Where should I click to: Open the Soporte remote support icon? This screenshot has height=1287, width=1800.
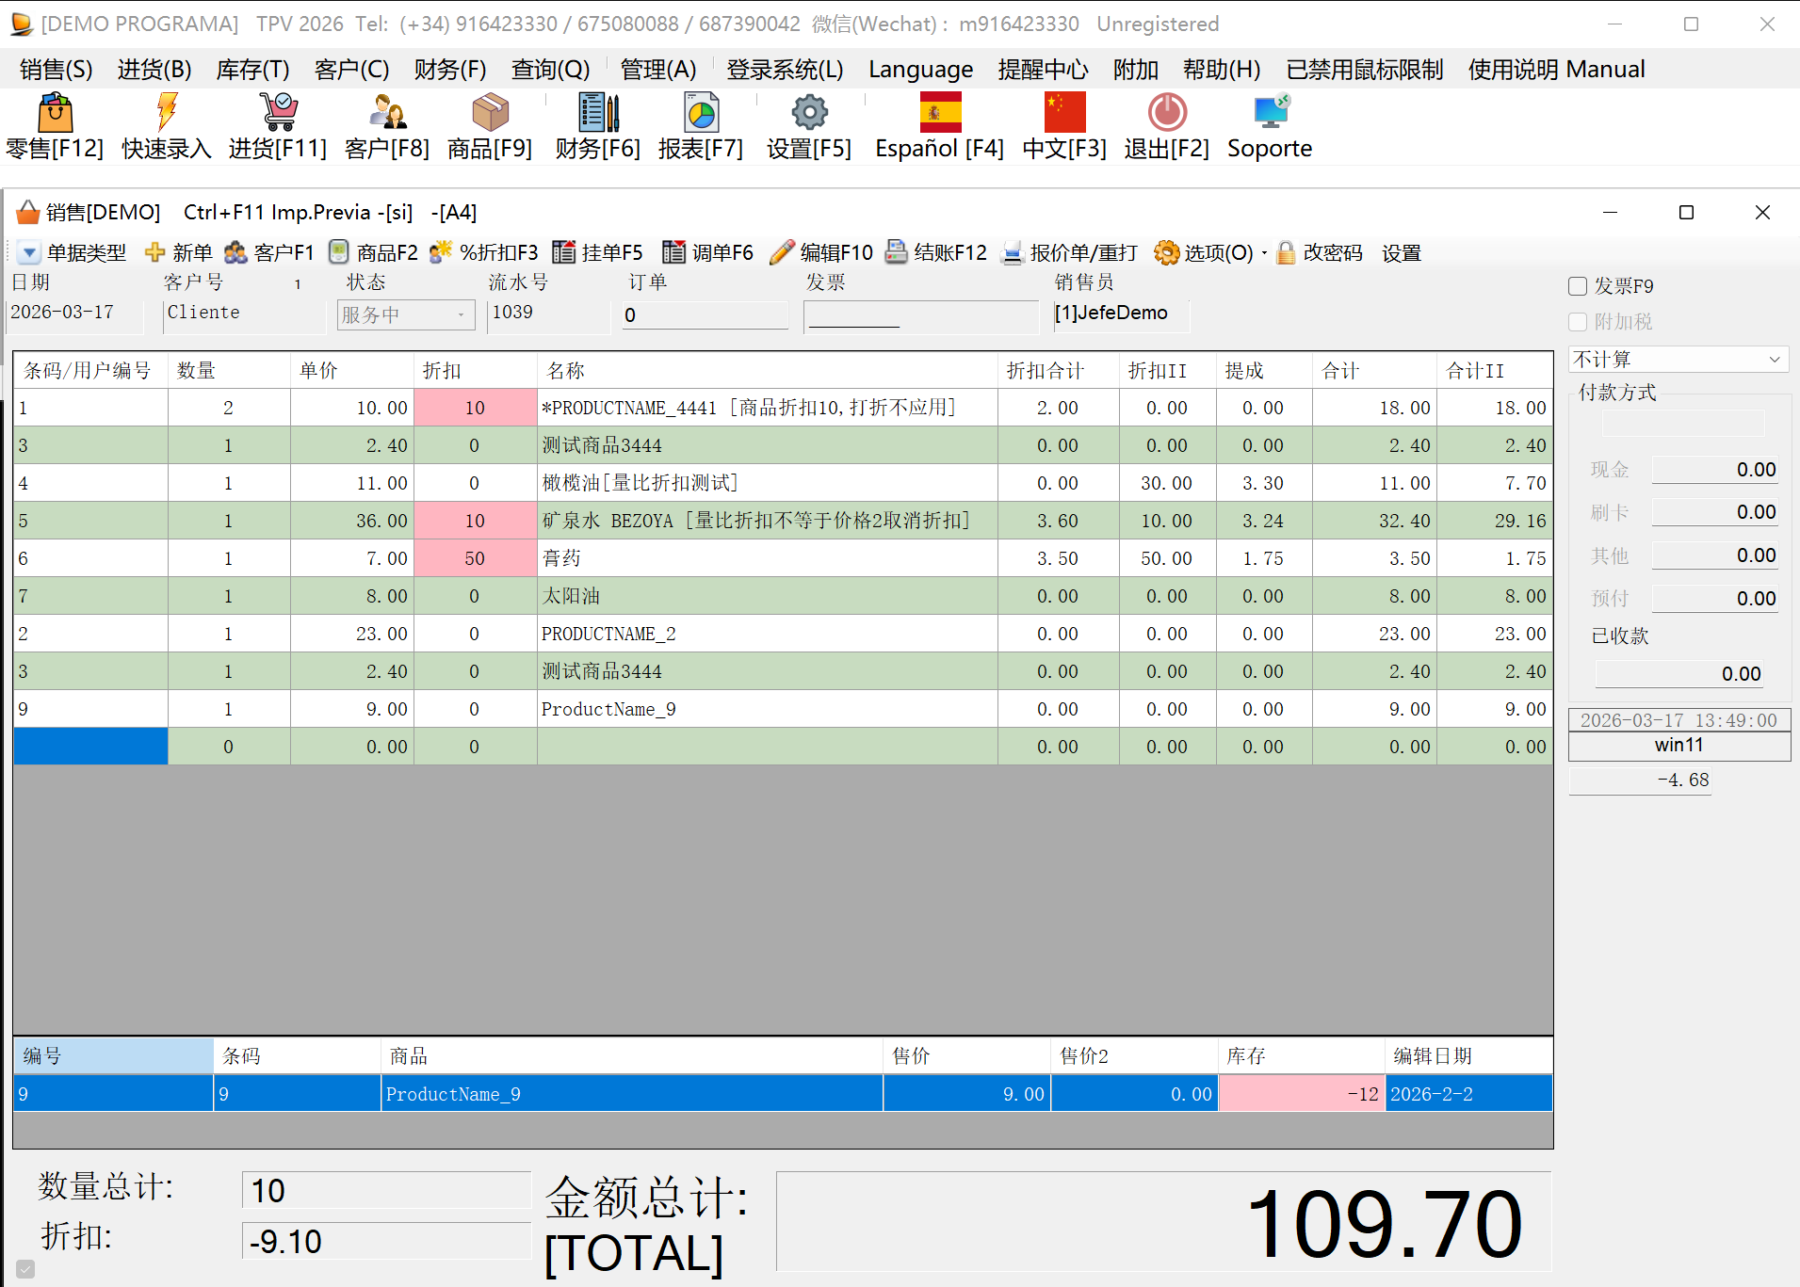[x=1271, y=113]
